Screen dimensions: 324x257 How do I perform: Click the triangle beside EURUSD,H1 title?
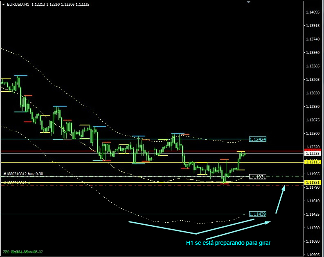pos(3,4)
